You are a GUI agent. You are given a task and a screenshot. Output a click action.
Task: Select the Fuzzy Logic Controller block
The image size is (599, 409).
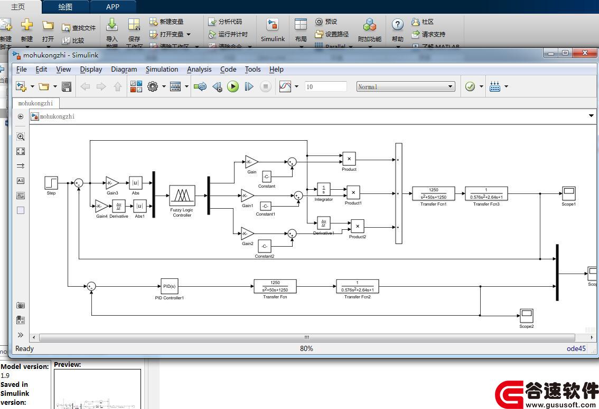pos(182,196)
